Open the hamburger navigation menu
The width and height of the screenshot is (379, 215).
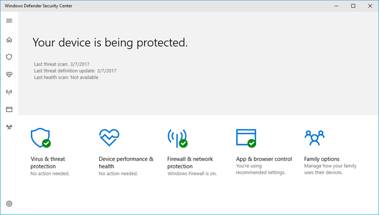click(x=9, y=21)
